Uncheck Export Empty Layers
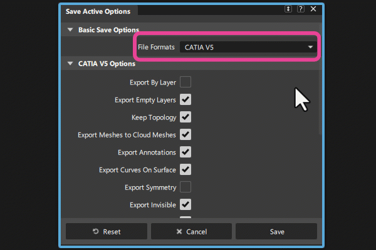The width and height of the screenshot is (376, 250). click(x=185, y=99)
